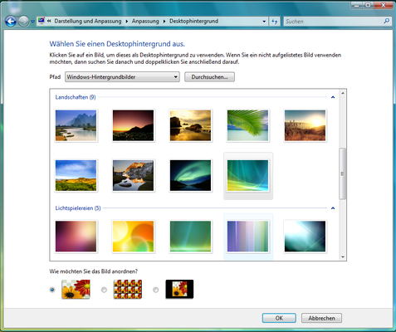Open the Pfad Windows-Hintergrundbilder dropdown
The width and height of the screenshot is (396, 332).
tap(122, 77)
